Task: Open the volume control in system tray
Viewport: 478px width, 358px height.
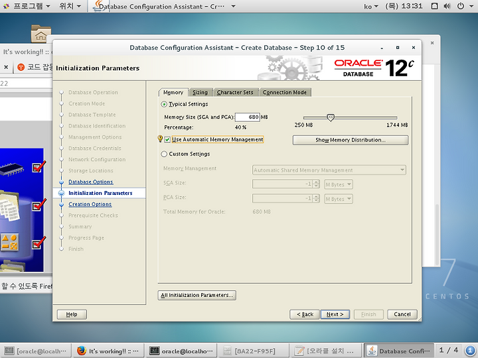Action: [x=447, y=6]
